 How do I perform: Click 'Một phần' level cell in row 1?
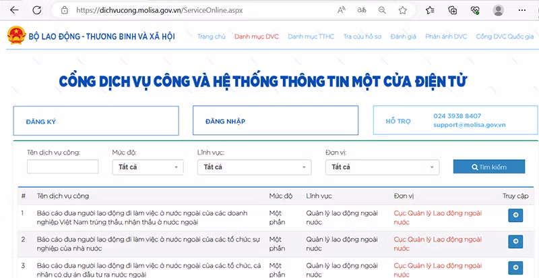(277, 217)
